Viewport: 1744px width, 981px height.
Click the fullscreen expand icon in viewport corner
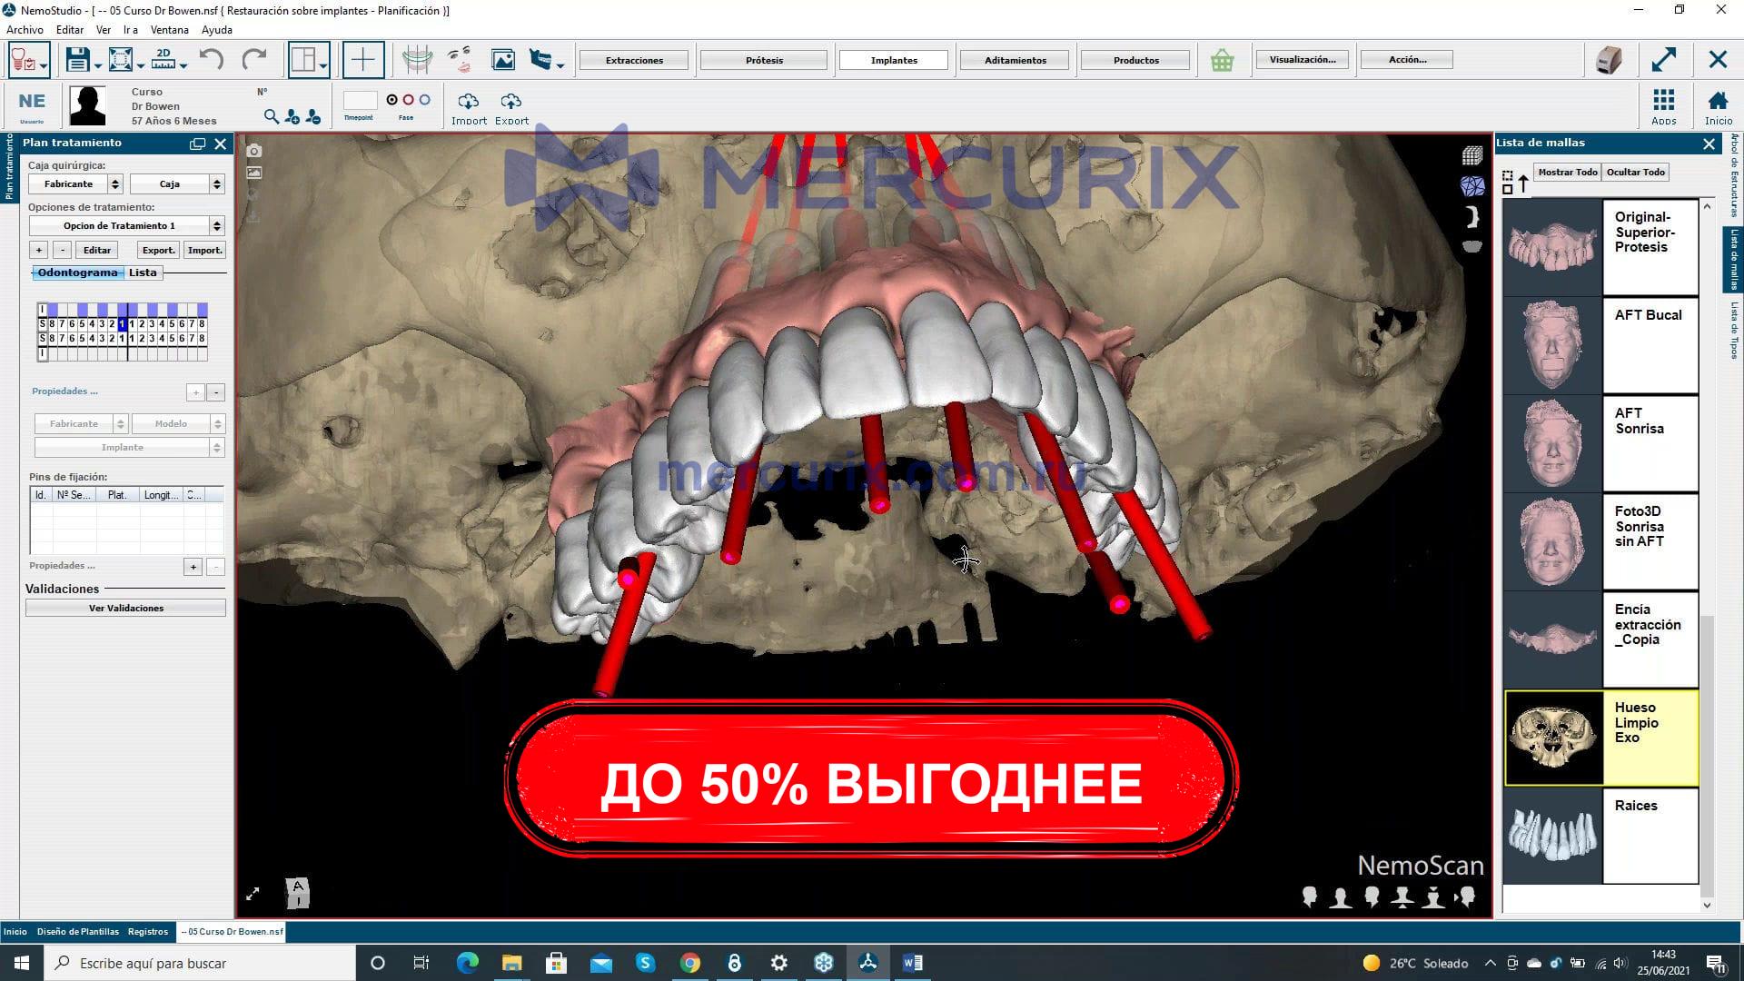pos(253,894)
